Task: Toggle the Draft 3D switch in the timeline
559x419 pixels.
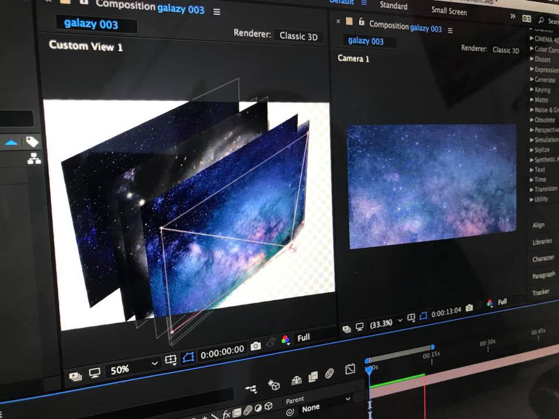Action: point(274,385)
